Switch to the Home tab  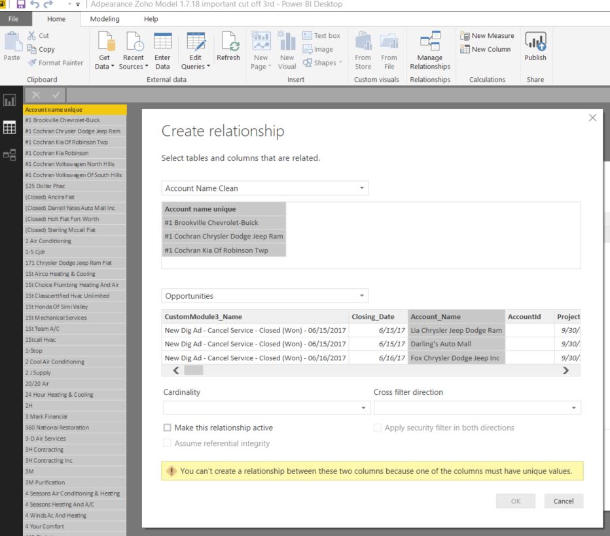[56, 19]
